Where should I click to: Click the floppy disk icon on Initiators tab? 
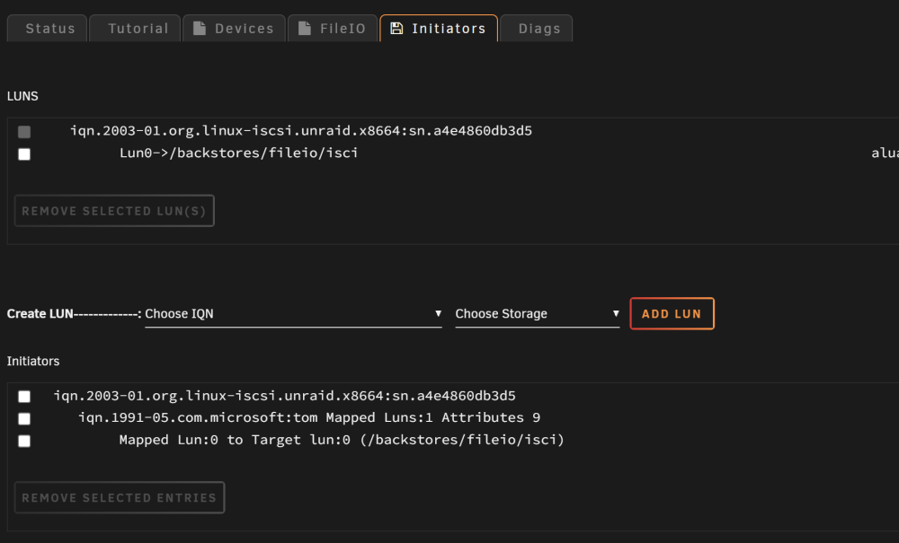click(x=396, y=28)
